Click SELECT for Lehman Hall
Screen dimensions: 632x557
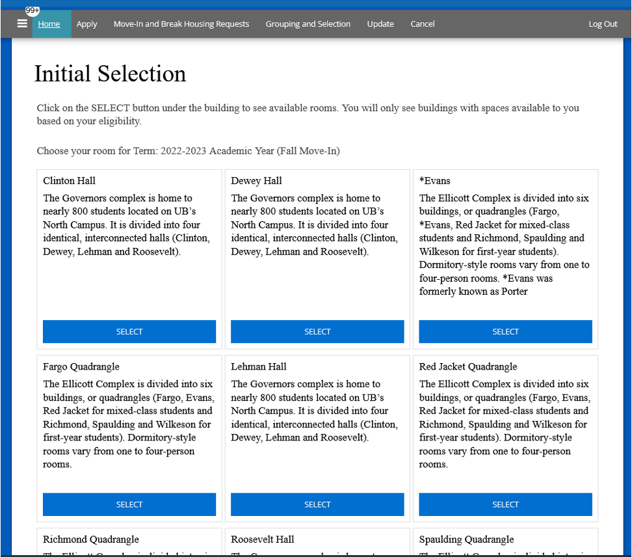click(x=317, y=504)
